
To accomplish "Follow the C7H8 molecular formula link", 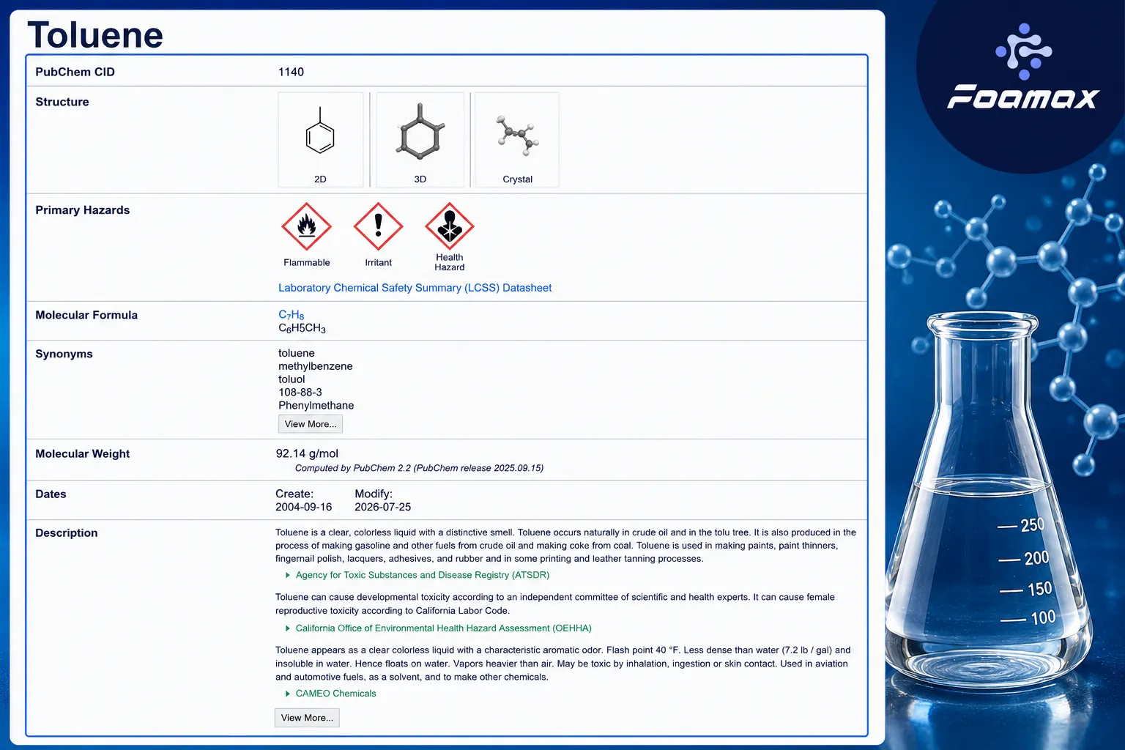I will point(292,315).
